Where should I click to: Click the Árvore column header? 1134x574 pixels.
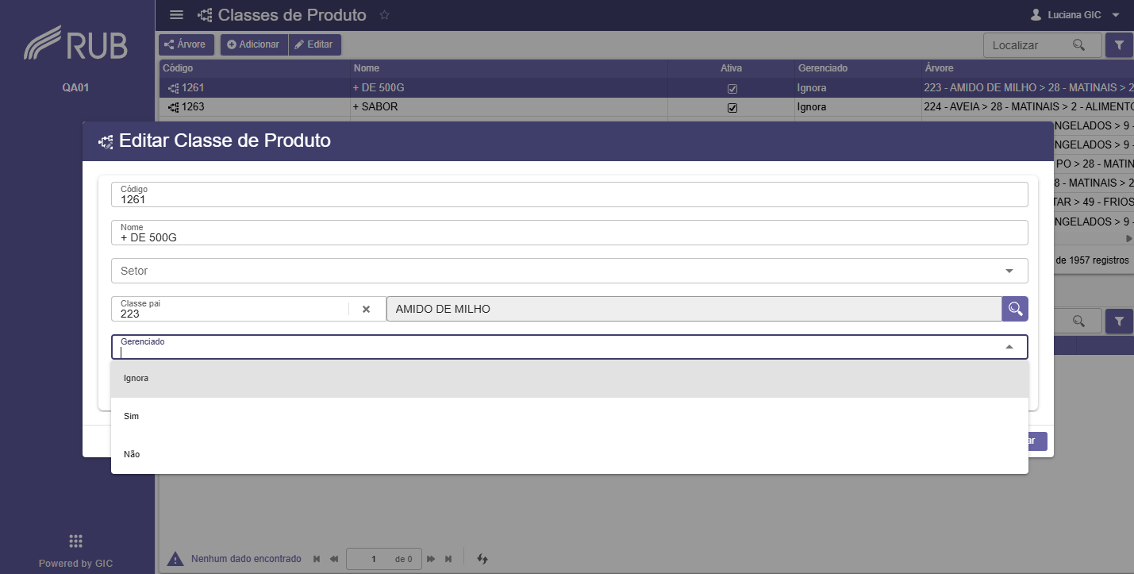(1028, 68)
